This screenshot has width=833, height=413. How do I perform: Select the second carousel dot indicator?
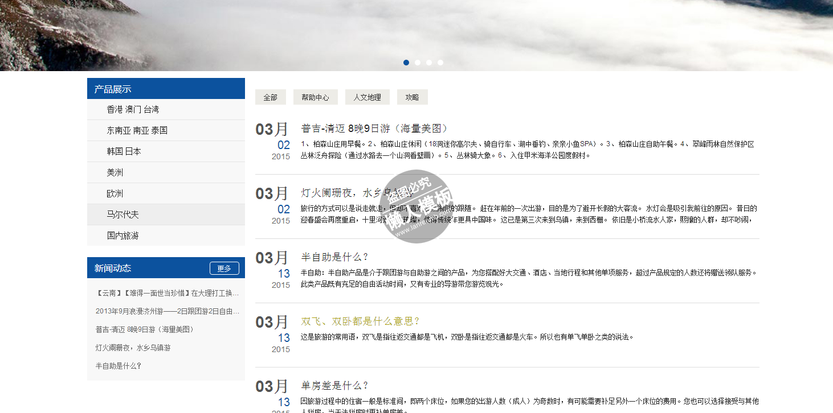(x=418, y=63)
